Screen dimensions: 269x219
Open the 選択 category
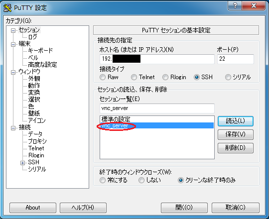point(34,100)
